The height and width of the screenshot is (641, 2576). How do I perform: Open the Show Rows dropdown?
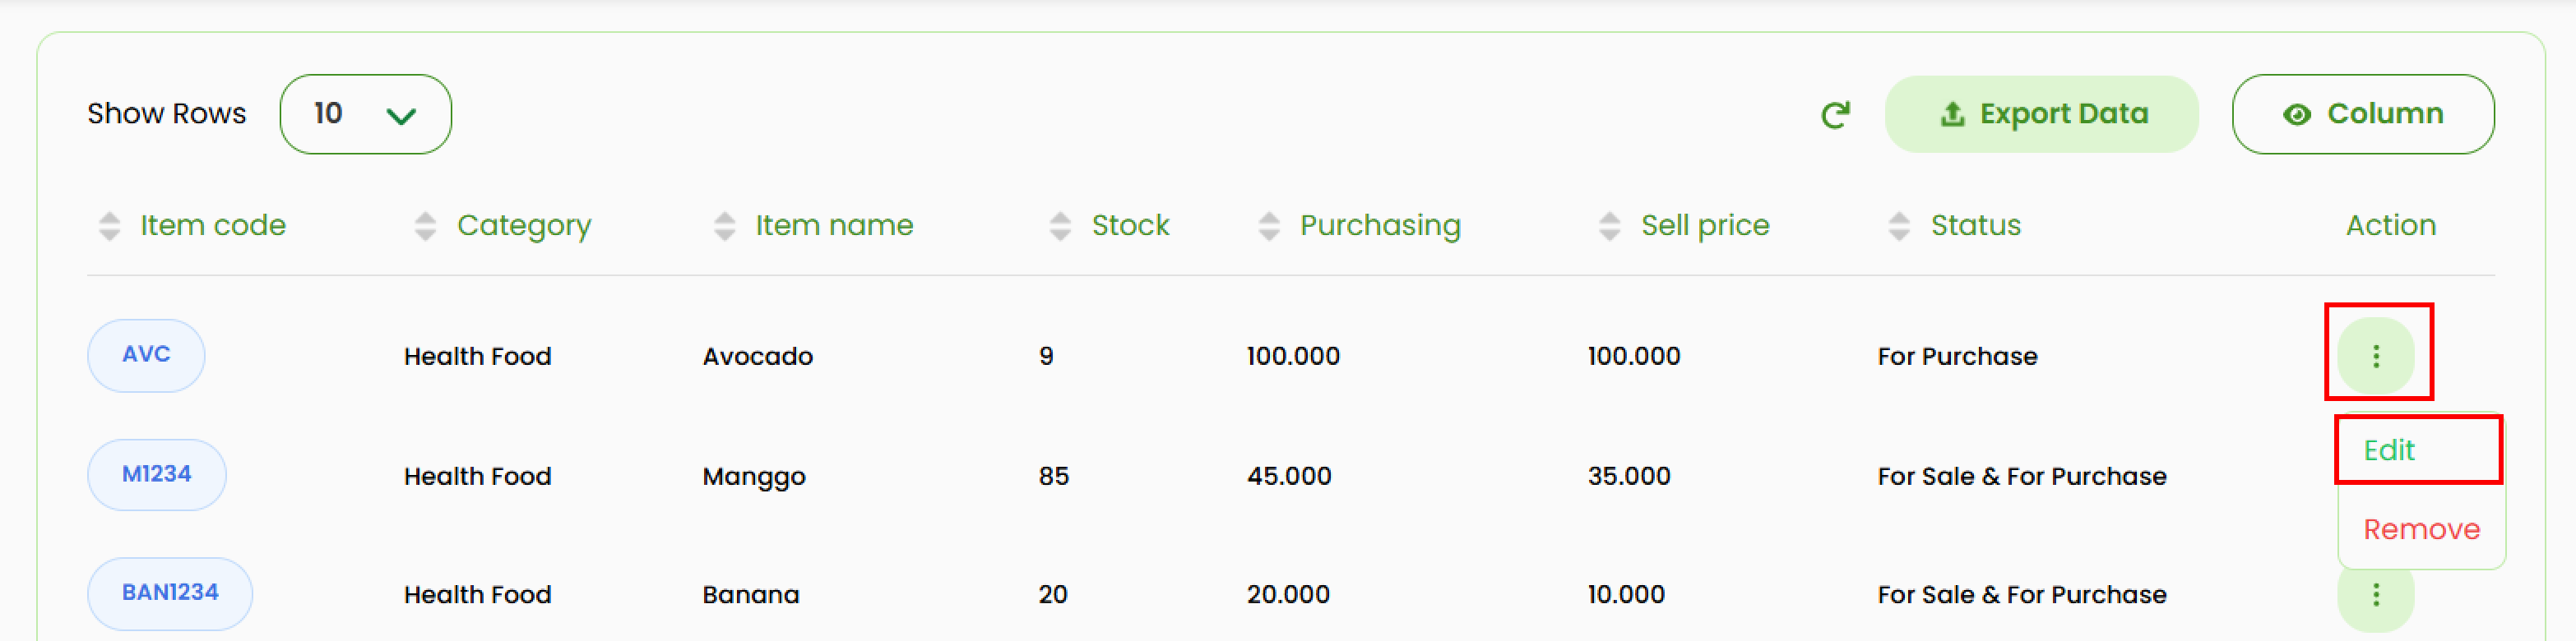tap(365, 114)
